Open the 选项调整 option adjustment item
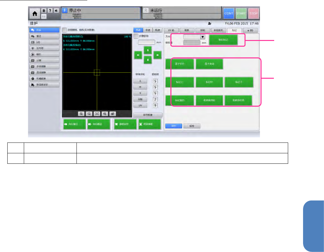This screenshot has height=252, width=324. coord(44,73)
